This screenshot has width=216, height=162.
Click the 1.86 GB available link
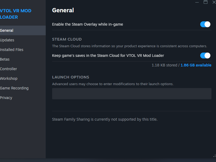pyautogui.click(x=196, y=65)
